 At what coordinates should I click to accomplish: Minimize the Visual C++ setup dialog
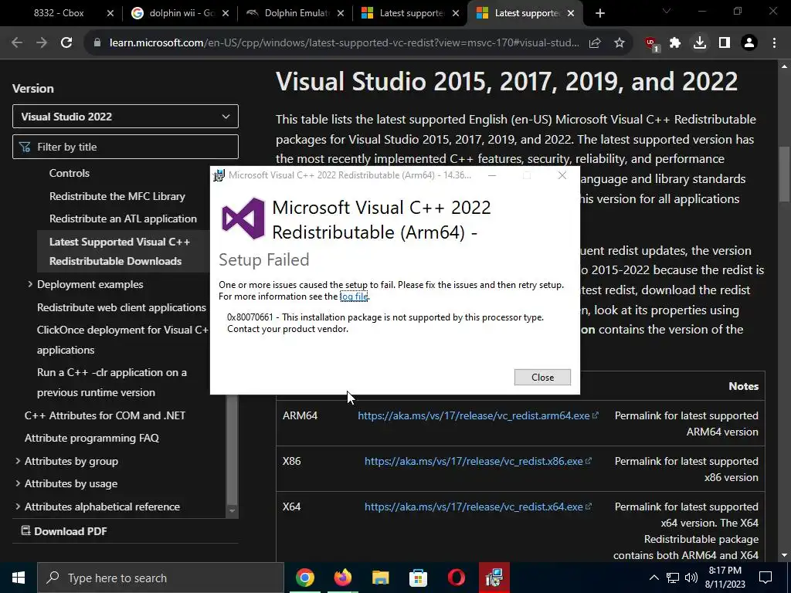492,175
